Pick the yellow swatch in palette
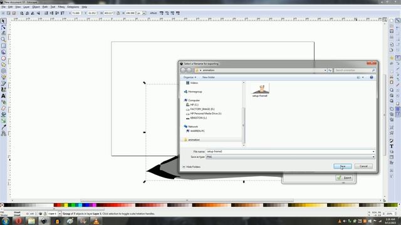 (x=66, y=205)
